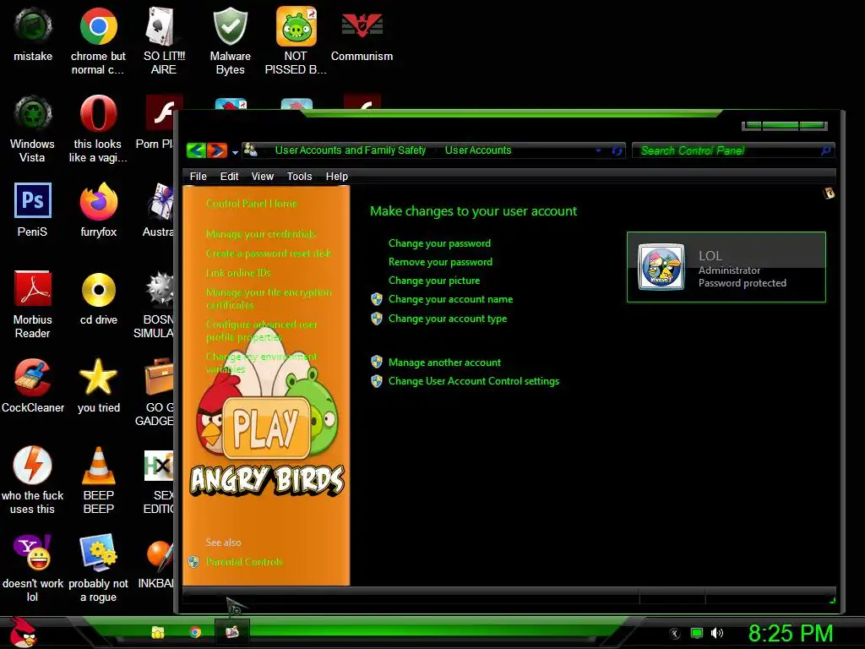Viewport: 865px width, 649px height.
Task: Open 'Manage your credentials'
Action: [261, 234]
